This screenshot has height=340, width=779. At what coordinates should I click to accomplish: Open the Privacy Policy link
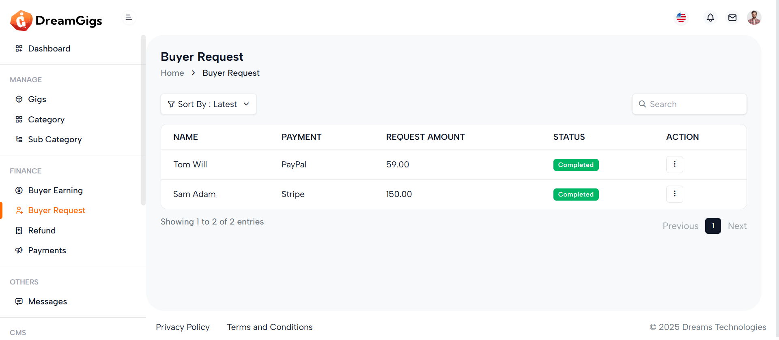pyautogui.click(x=183, y=327)
